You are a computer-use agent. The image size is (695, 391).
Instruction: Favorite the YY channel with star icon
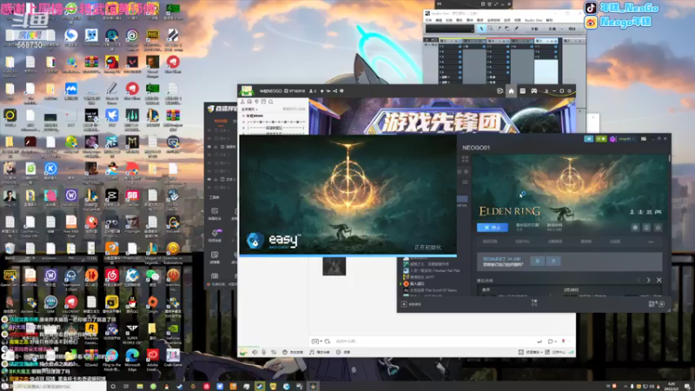point(322,91)
